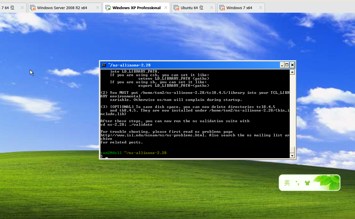Click the $ command prompt cursor line

pyautogui.click(x=104, y=156)
